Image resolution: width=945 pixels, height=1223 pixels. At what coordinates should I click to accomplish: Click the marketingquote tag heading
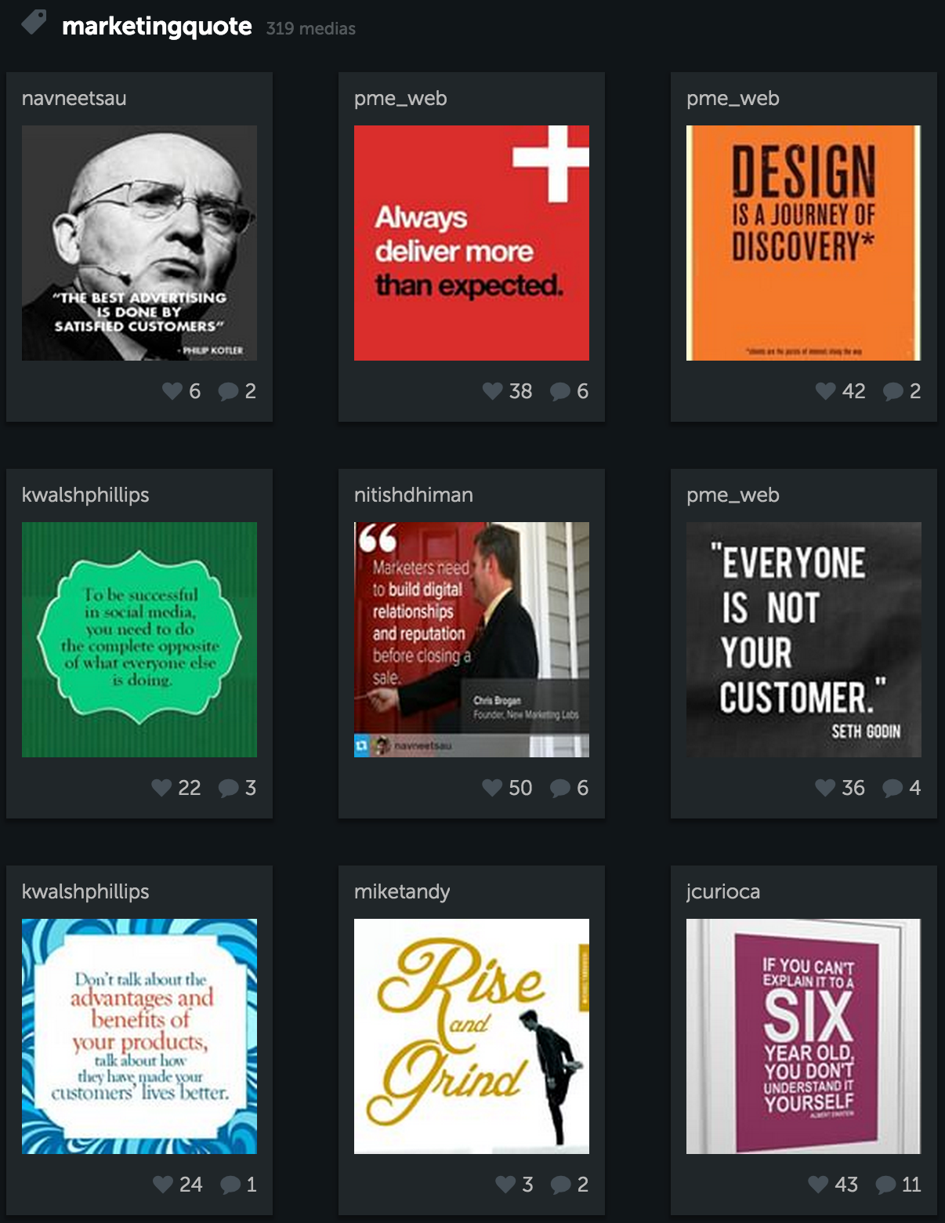coord(157,27)
